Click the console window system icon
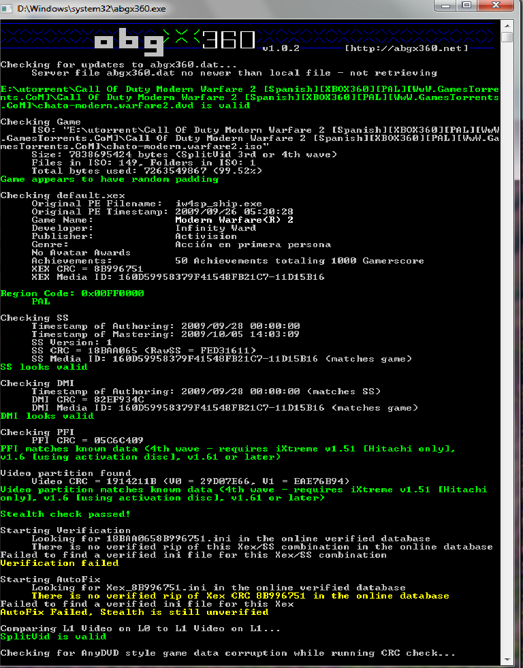The image size is (523, 668). (6, 8)
